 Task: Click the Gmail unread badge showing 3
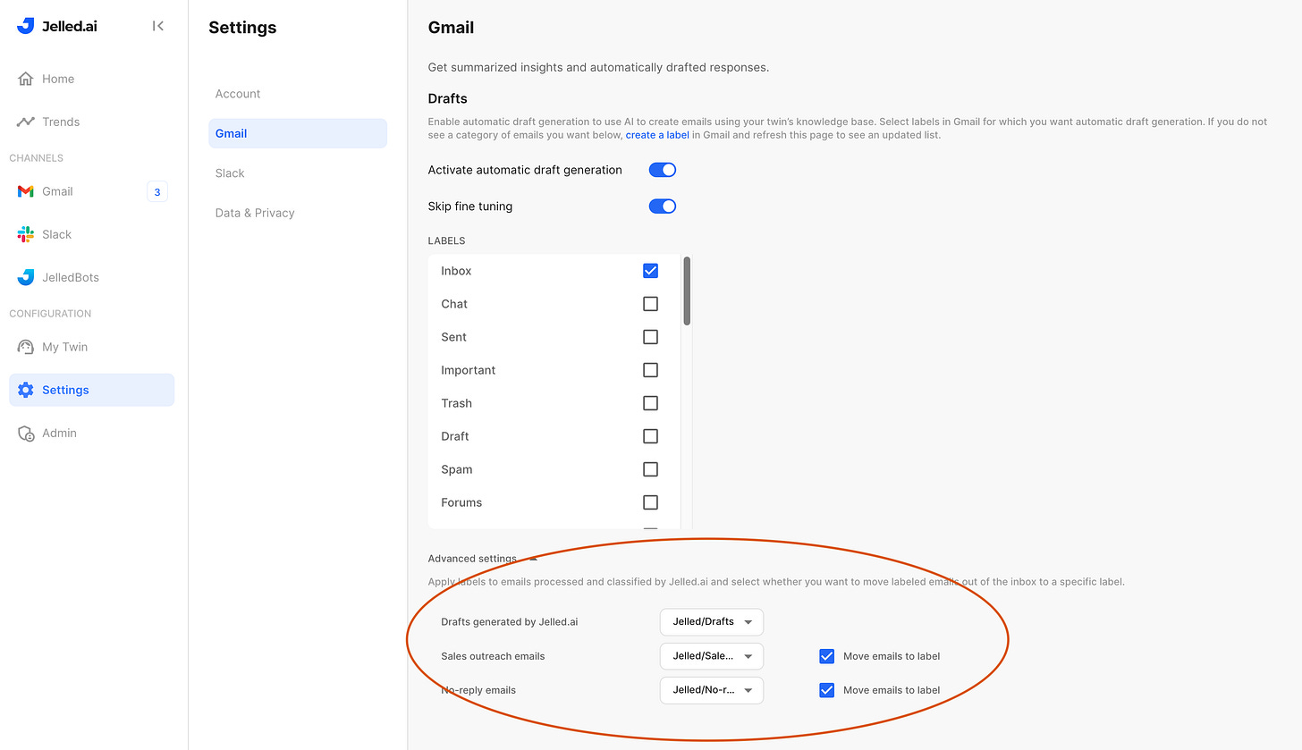point(157,191)
